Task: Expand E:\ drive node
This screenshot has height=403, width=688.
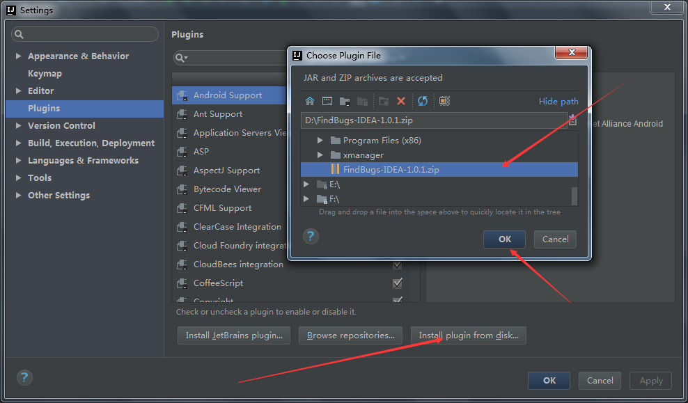Action: [x=306, y=184]
